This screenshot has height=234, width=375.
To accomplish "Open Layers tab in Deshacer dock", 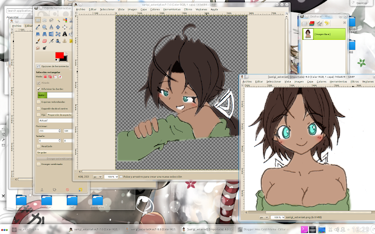I will click(304, 23).
